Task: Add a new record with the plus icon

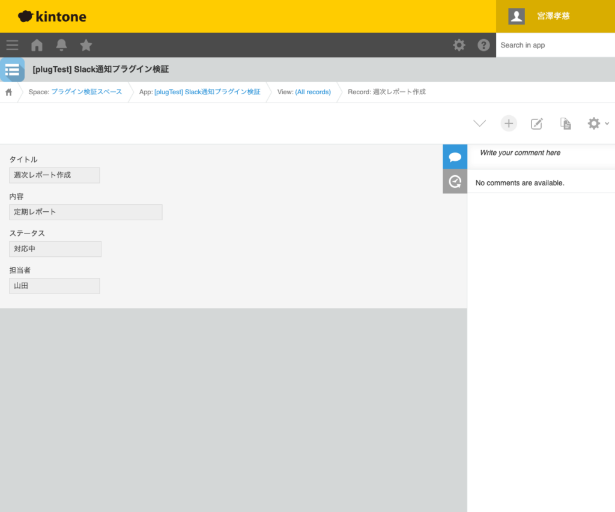Action: click(x=509, y=123)
